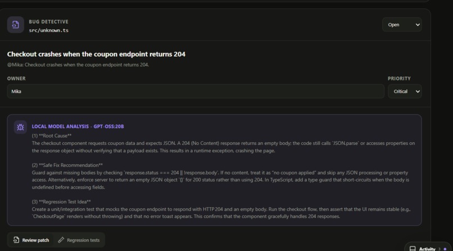Click the OWNER label
453x251 pixels.
tap(16, 79)
